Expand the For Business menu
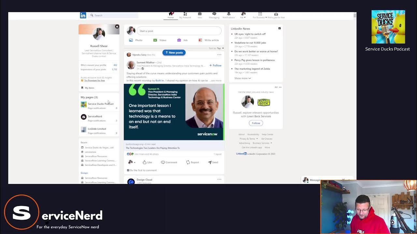417x234 pixels. pos(260,15)
